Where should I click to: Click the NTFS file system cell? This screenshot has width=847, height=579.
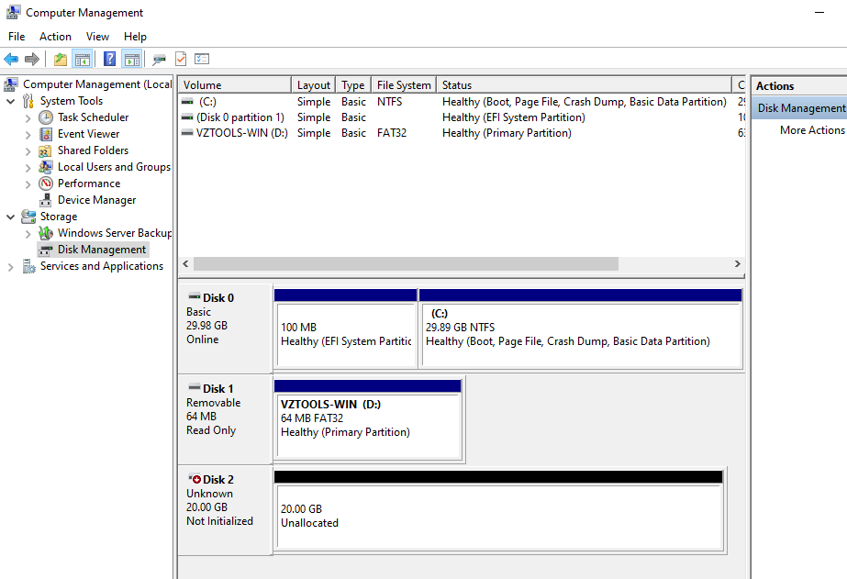click(x=389, y=102)
